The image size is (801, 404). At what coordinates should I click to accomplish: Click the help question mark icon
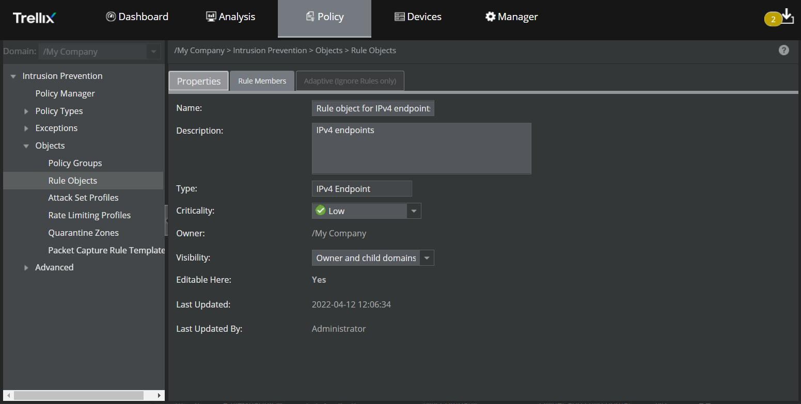point(784,50)
